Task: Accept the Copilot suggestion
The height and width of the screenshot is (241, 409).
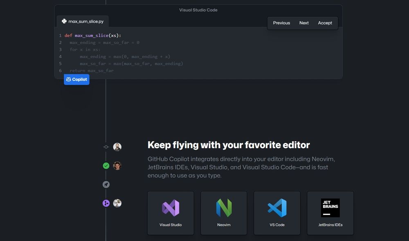Action: click(325, 23)
